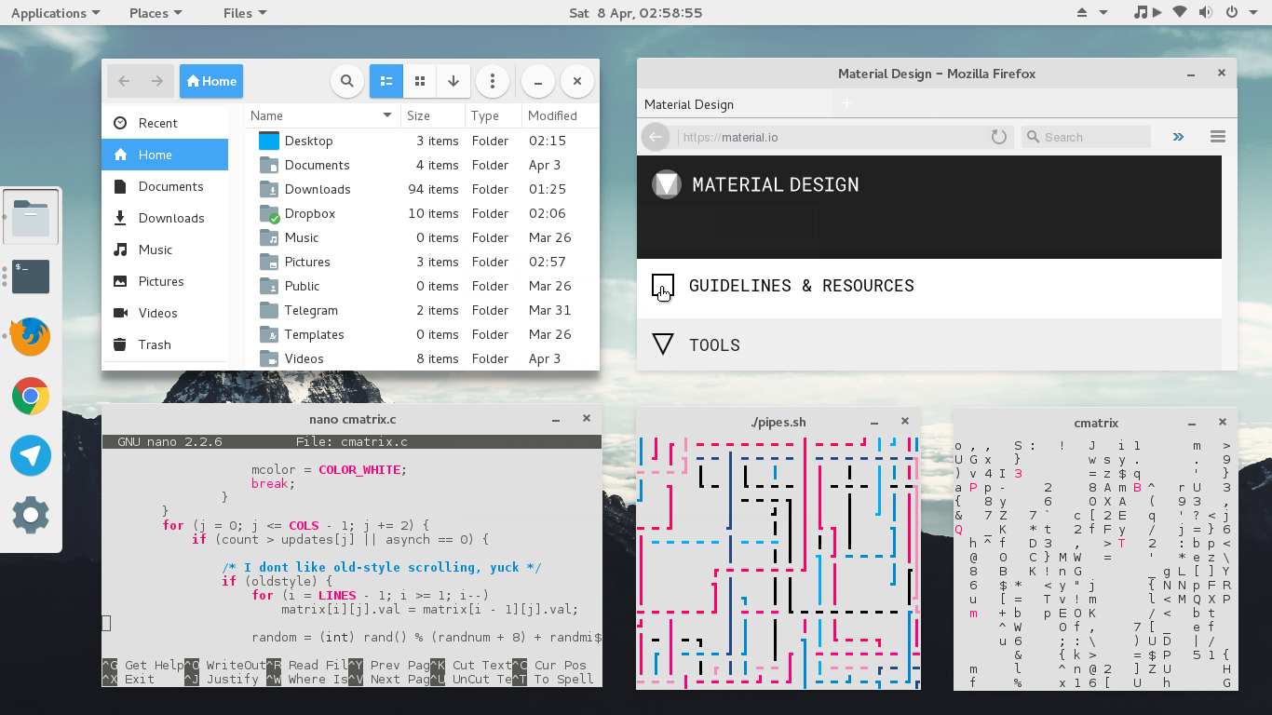The image size is (1272, 715).
Task: Click the cmatrix terminal window title
Action: tap(1095, 423)
